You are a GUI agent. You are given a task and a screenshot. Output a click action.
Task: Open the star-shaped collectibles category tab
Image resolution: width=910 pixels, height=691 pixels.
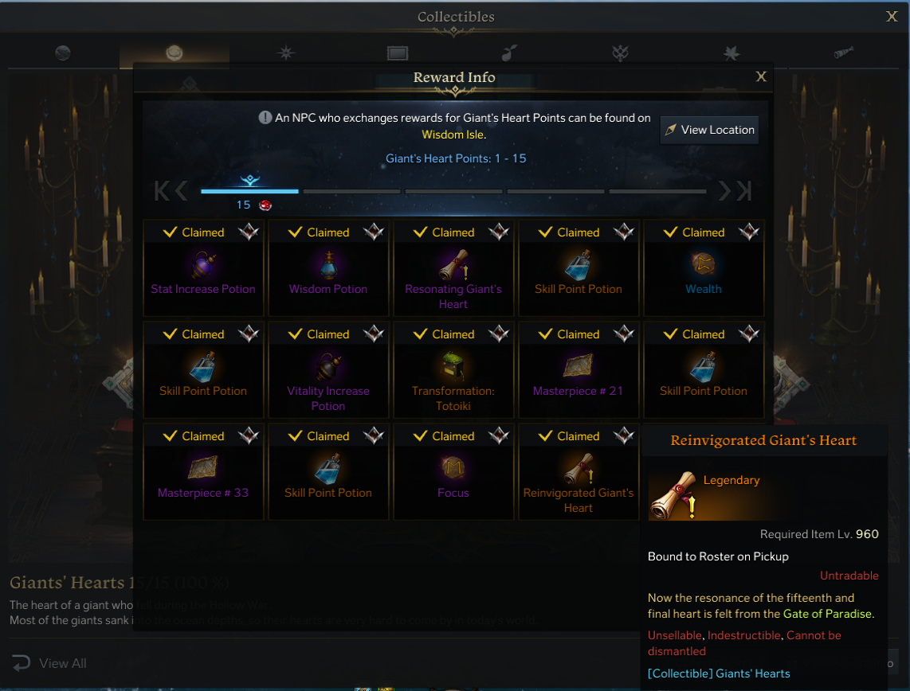(285, 53)
